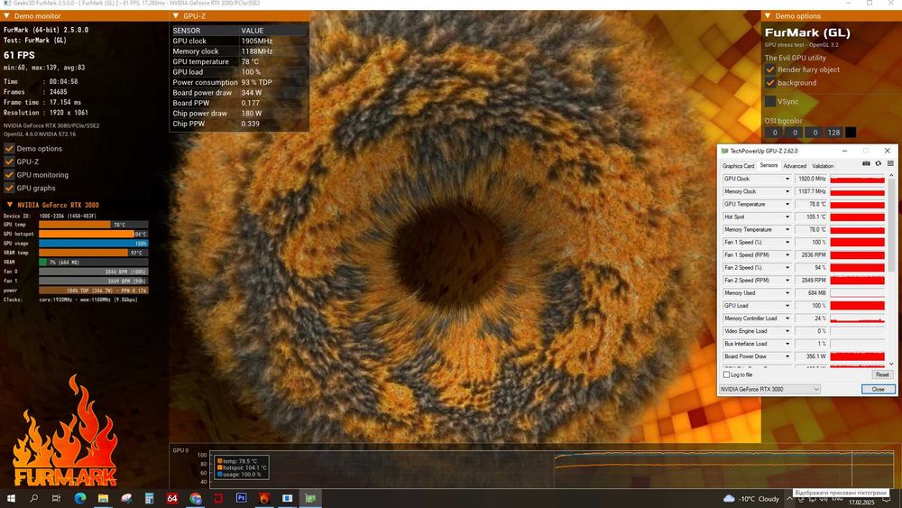Toggle the GPU graphs checkbox
The width and height of the screenshot is (902, 508).
(x=9, y=188)
